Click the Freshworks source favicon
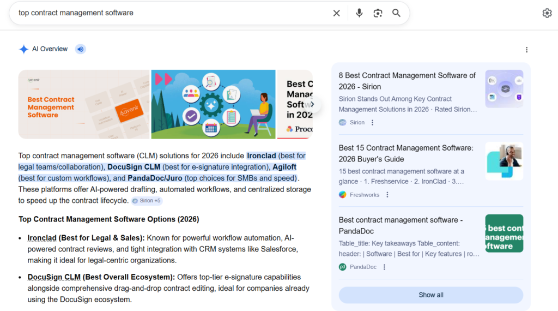This screenshot has height=311, width=558. [342, 195]
